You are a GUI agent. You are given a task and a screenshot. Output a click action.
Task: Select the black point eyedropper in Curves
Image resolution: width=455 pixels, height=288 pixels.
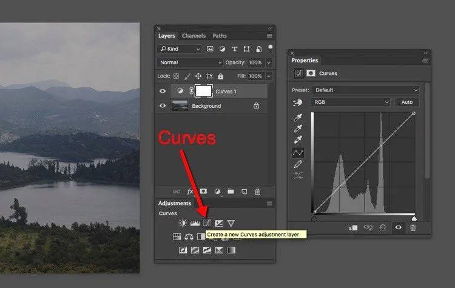pyautogui.click(x=298, y=118)
